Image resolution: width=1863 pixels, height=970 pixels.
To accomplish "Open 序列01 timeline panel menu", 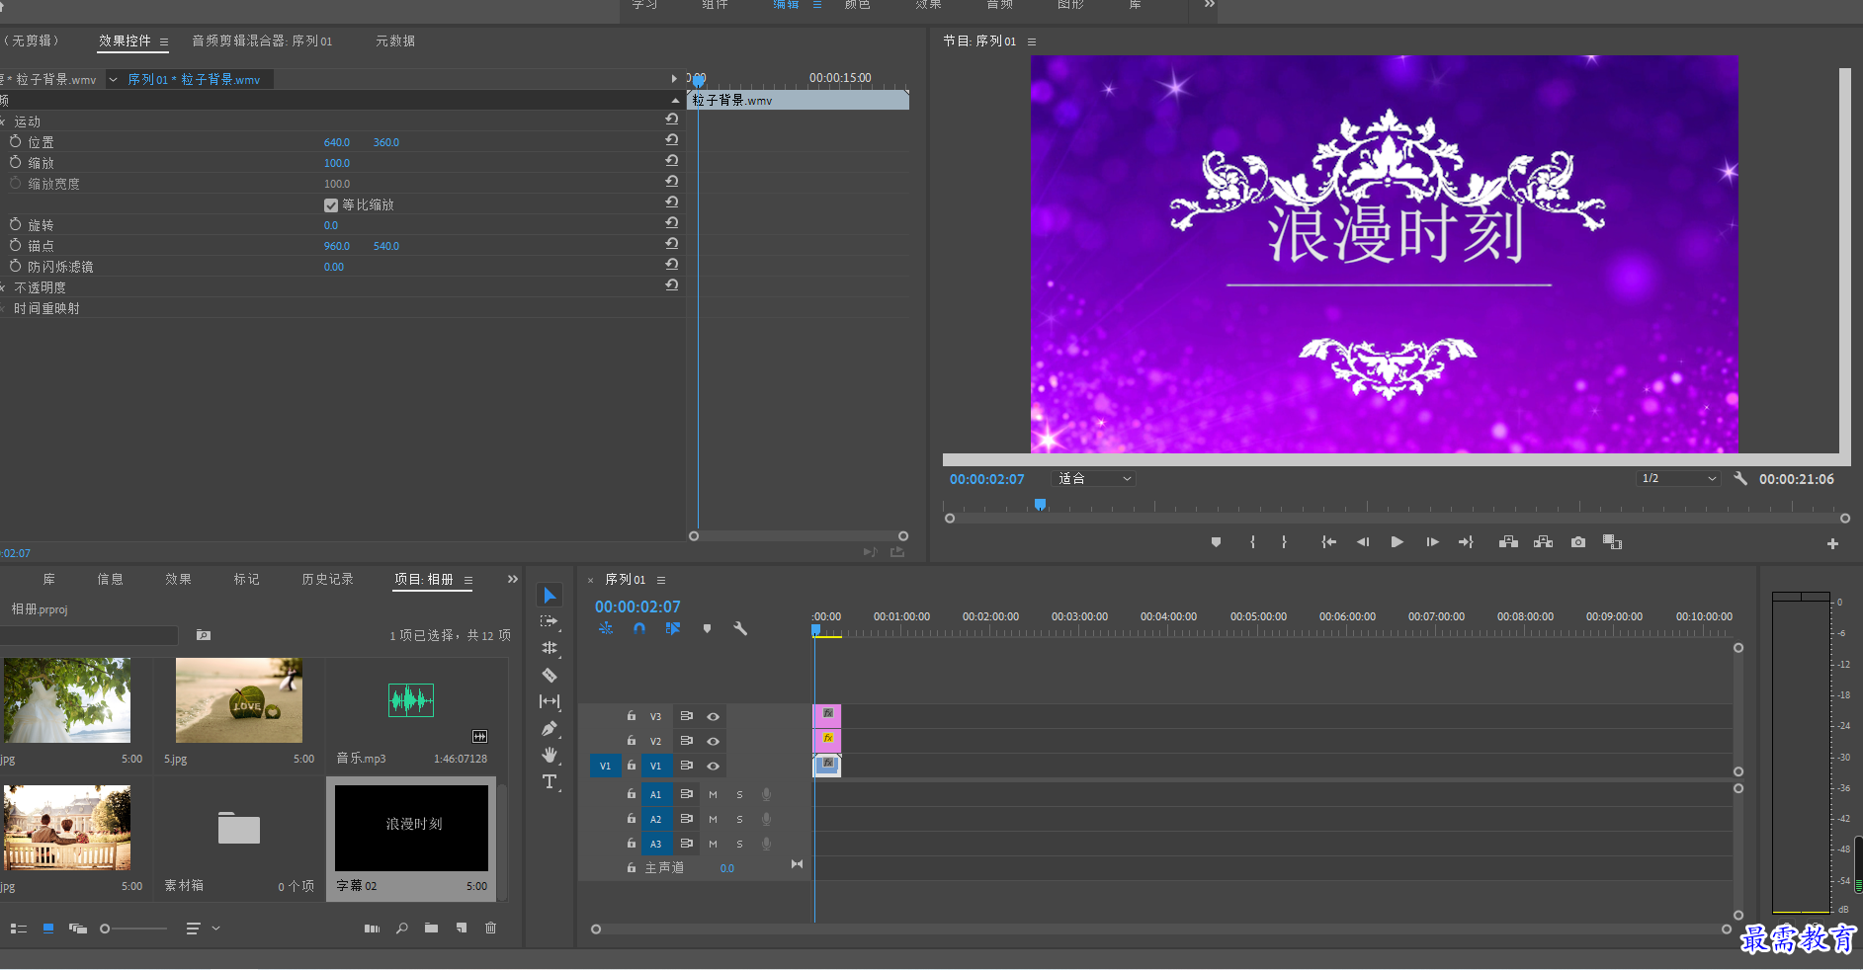I will coord(661,580).
